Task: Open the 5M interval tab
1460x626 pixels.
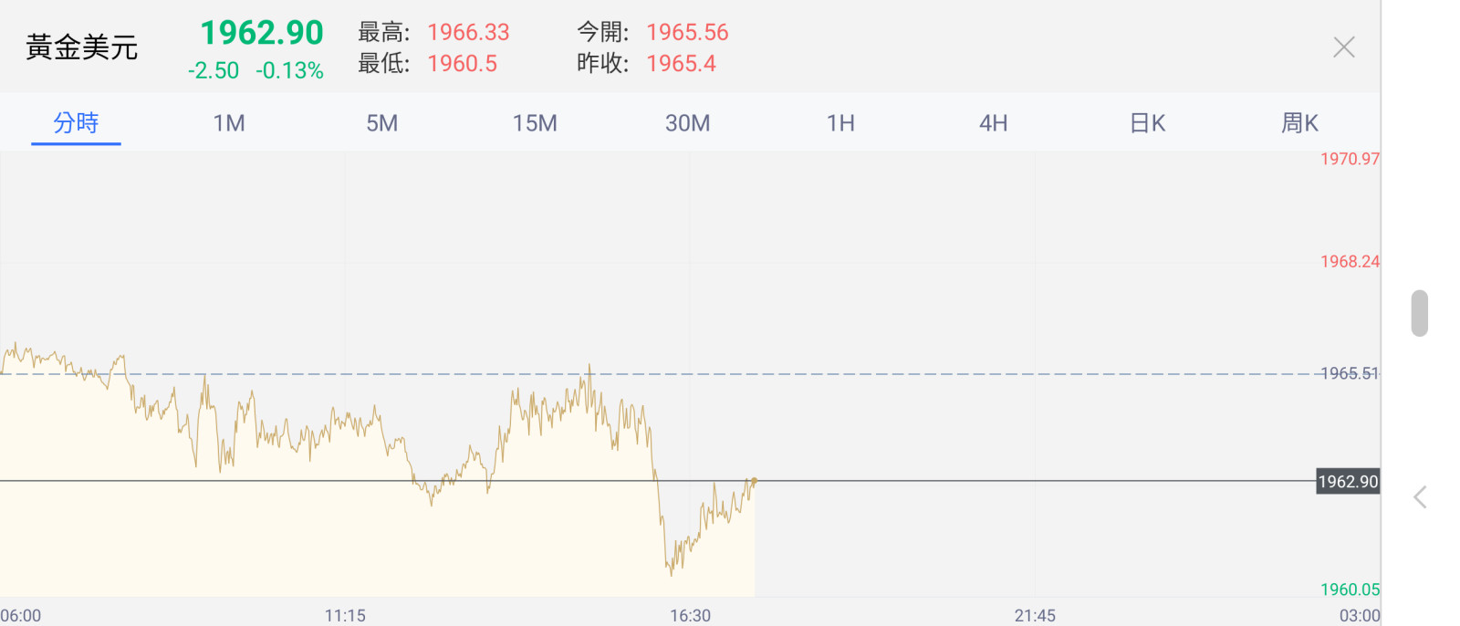Action: point(382,123)
